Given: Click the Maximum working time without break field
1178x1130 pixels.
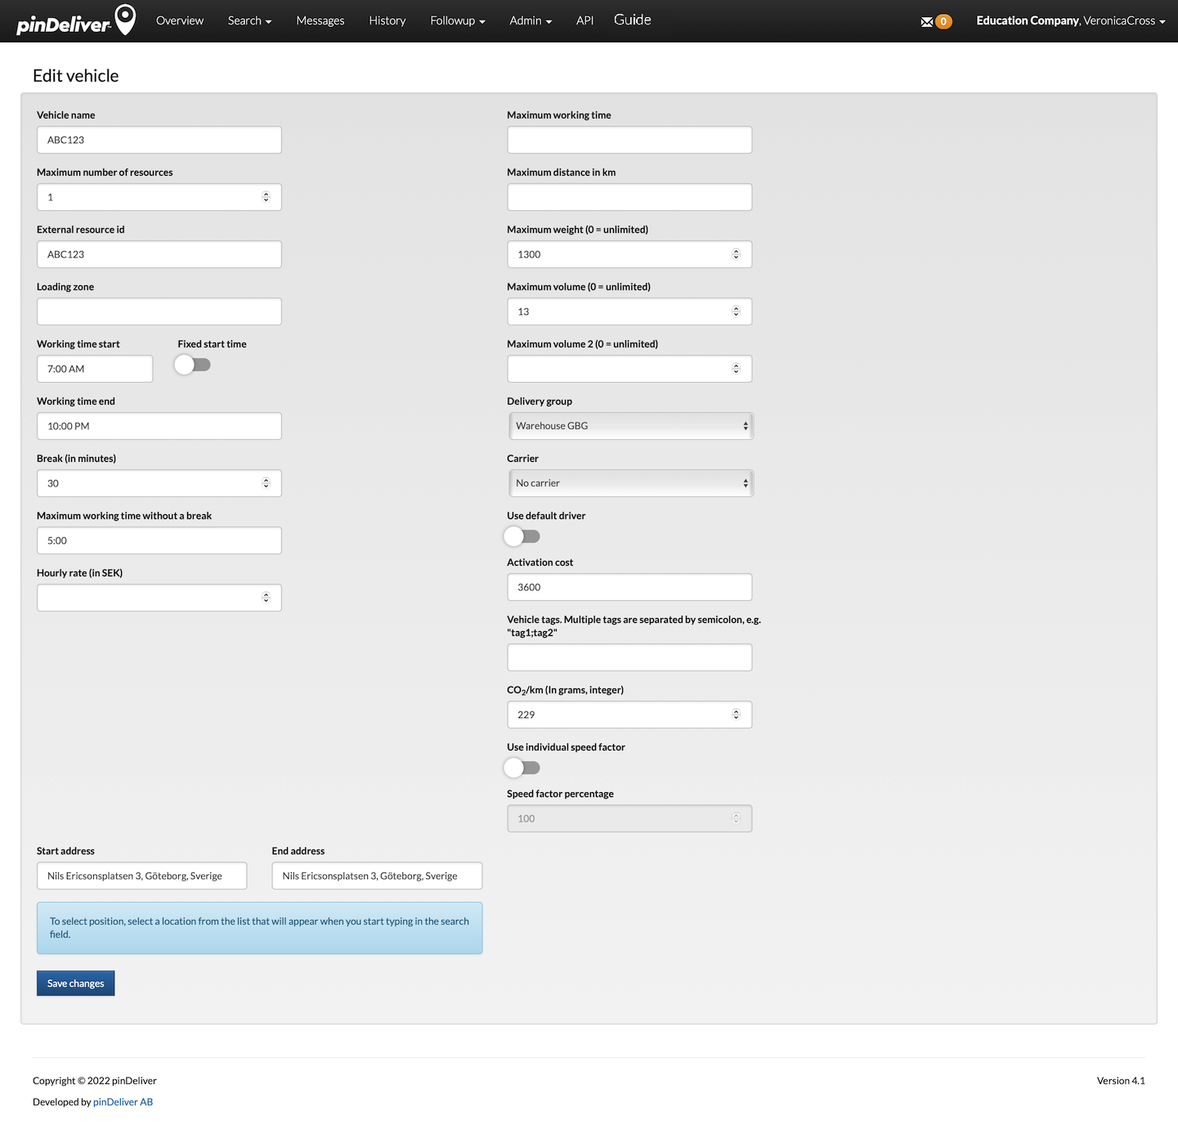Looking at the screenshot, I should (159, 540).
